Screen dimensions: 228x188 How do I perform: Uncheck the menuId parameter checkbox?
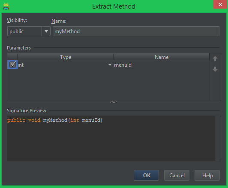[x=12, y=65]
